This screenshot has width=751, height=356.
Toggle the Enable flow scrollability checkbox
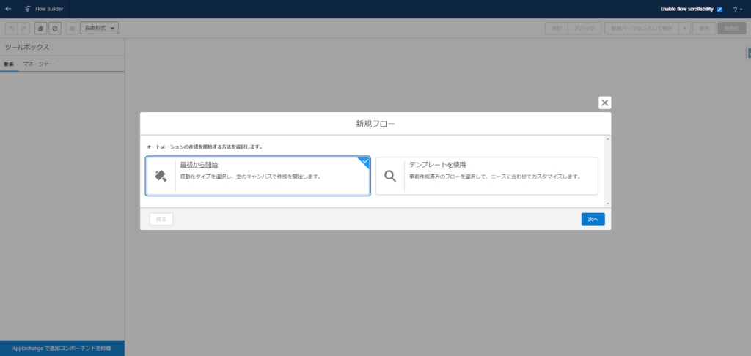coord(719,9)
